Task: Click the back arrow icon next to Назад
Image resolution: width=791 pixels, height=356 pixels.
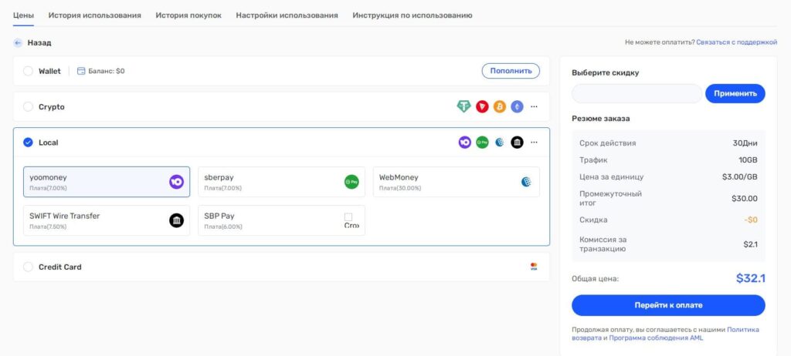Action: pyautogui.click(x=19, y=43)
